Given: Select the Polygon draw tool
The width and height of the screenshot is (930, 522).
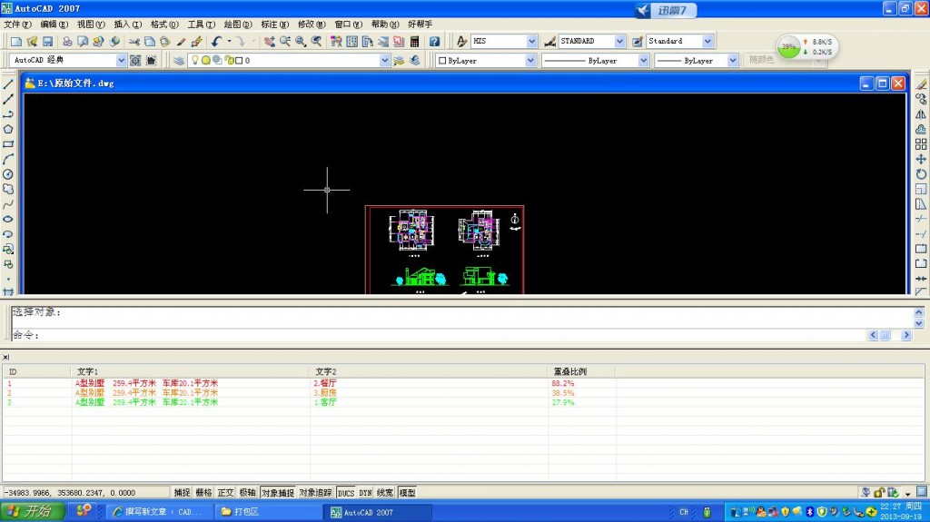Looking at the screenshot, I should [x=8, y=129].
